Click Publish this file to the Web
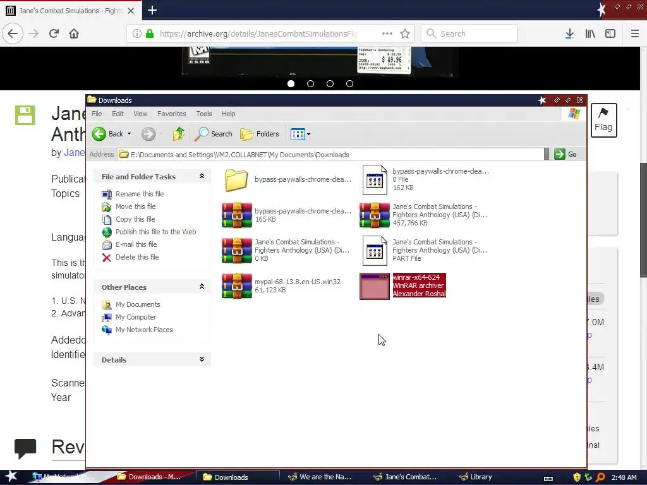647x485 pixels. (x=149, y=232)
